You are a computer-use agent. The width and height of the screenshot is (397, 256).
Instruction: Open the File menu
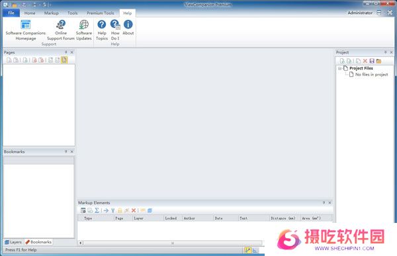(x=11, y=13)
